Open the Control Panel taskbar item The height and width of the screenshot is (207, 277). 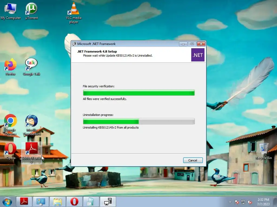click(41, 202)
